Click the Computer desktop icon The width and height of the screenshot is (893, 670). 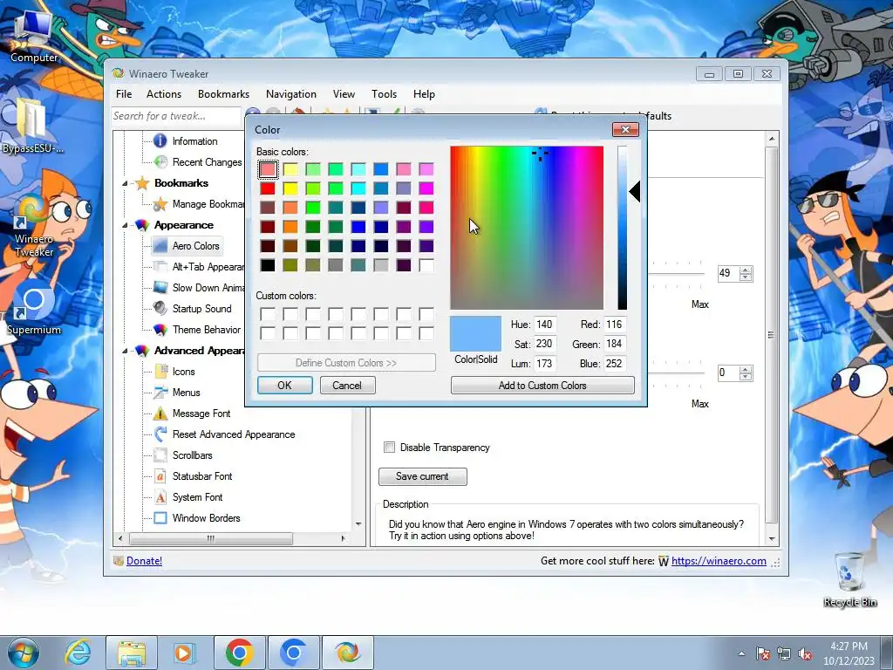coord(34,37)
